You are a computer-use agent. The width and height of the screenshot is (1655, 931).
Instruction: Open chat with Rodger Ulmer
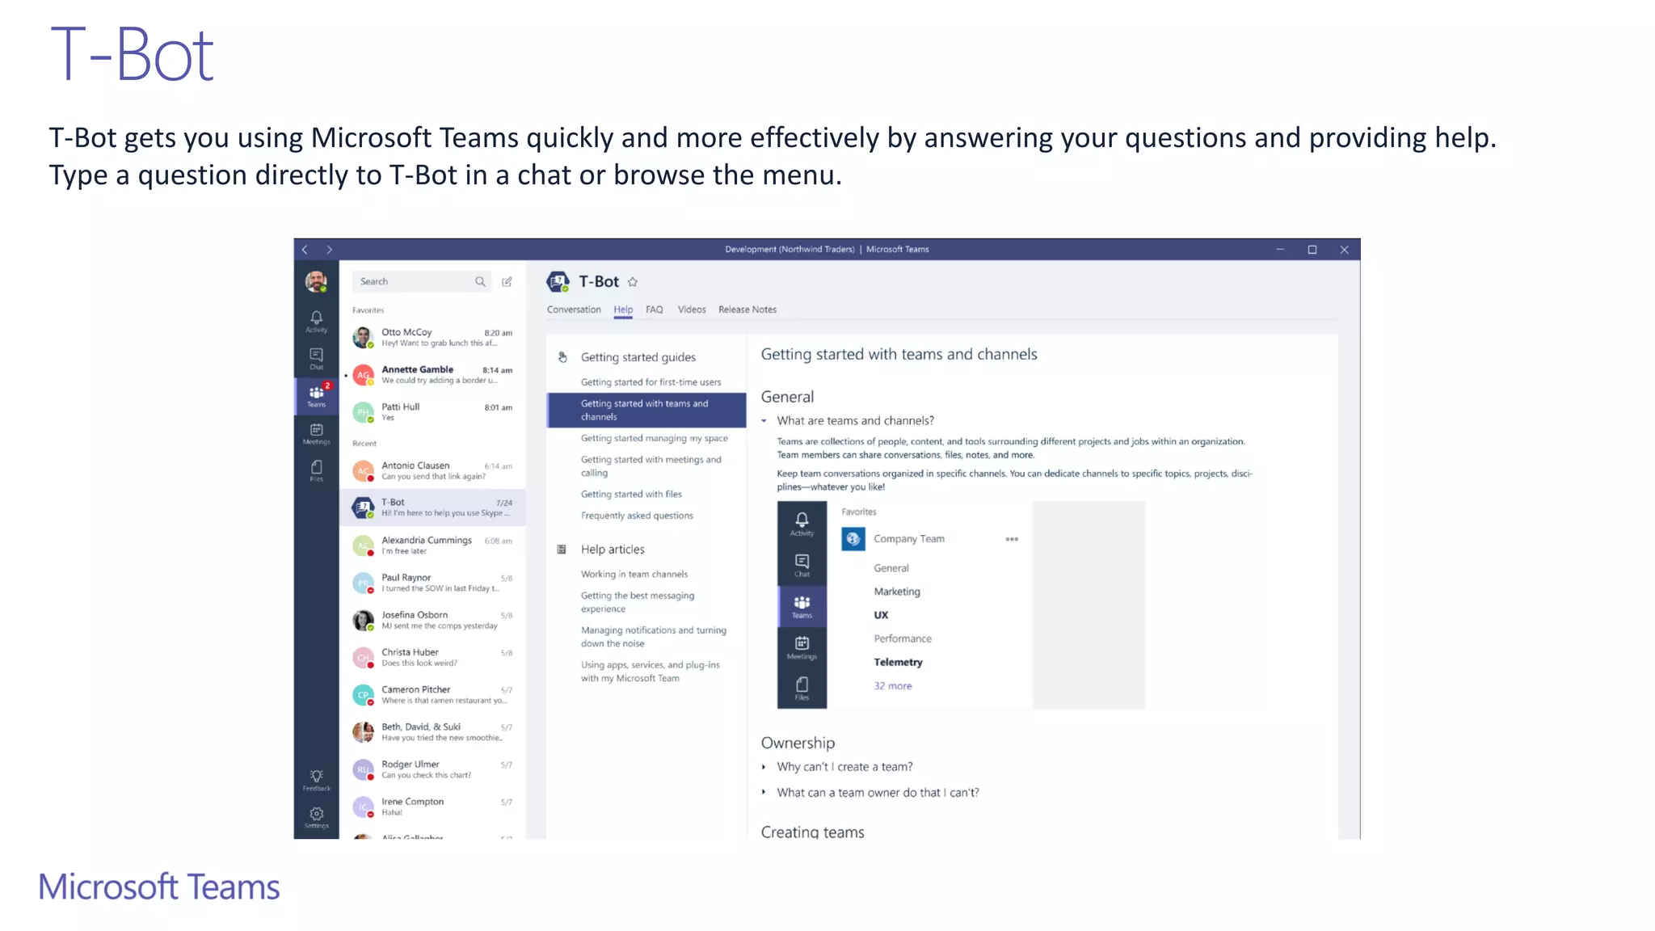coord(432,769)
